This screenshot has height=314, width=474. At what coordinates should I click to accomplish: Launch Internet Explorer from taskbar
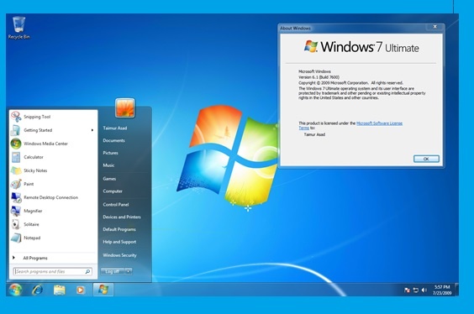[37, 290]
